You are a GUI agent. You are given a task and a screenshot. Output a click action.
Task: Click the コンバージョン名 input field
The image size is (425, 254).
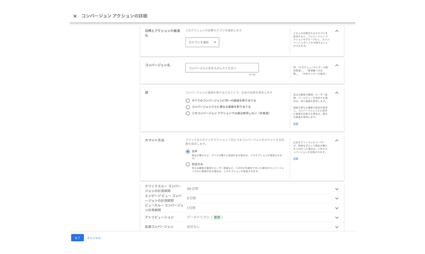222,68
